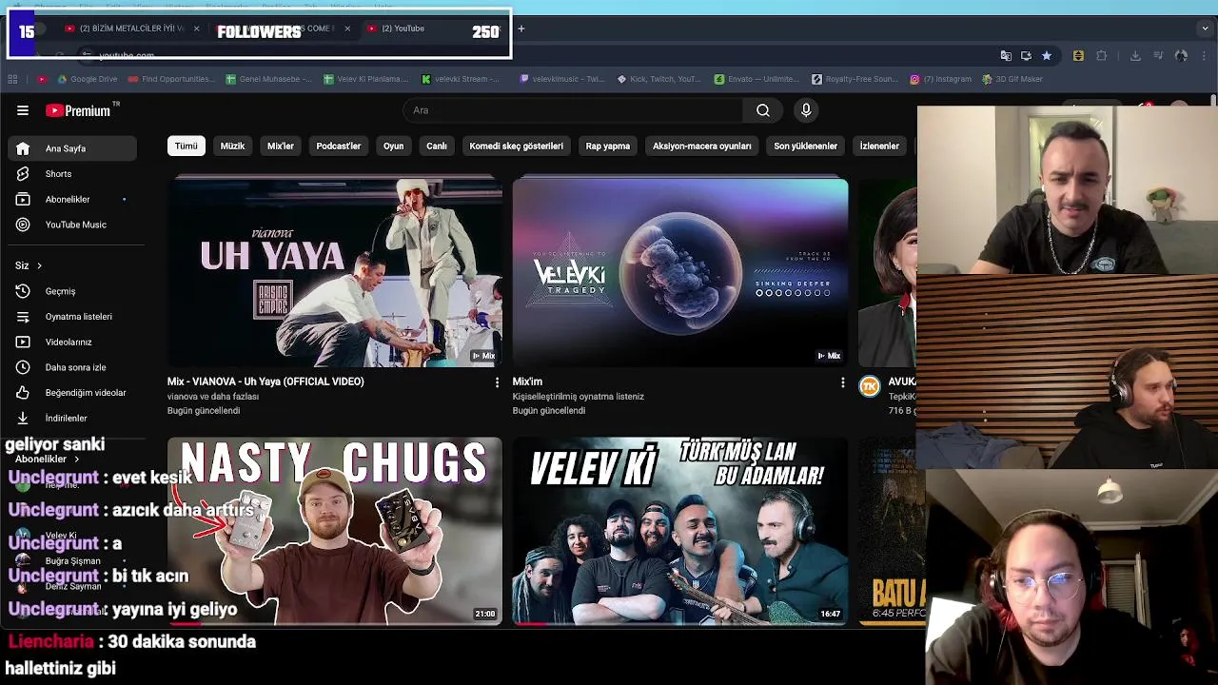Click the translate page icon in address bar
Viewport: 1218px width, 685px height.
click(1006, 56)
